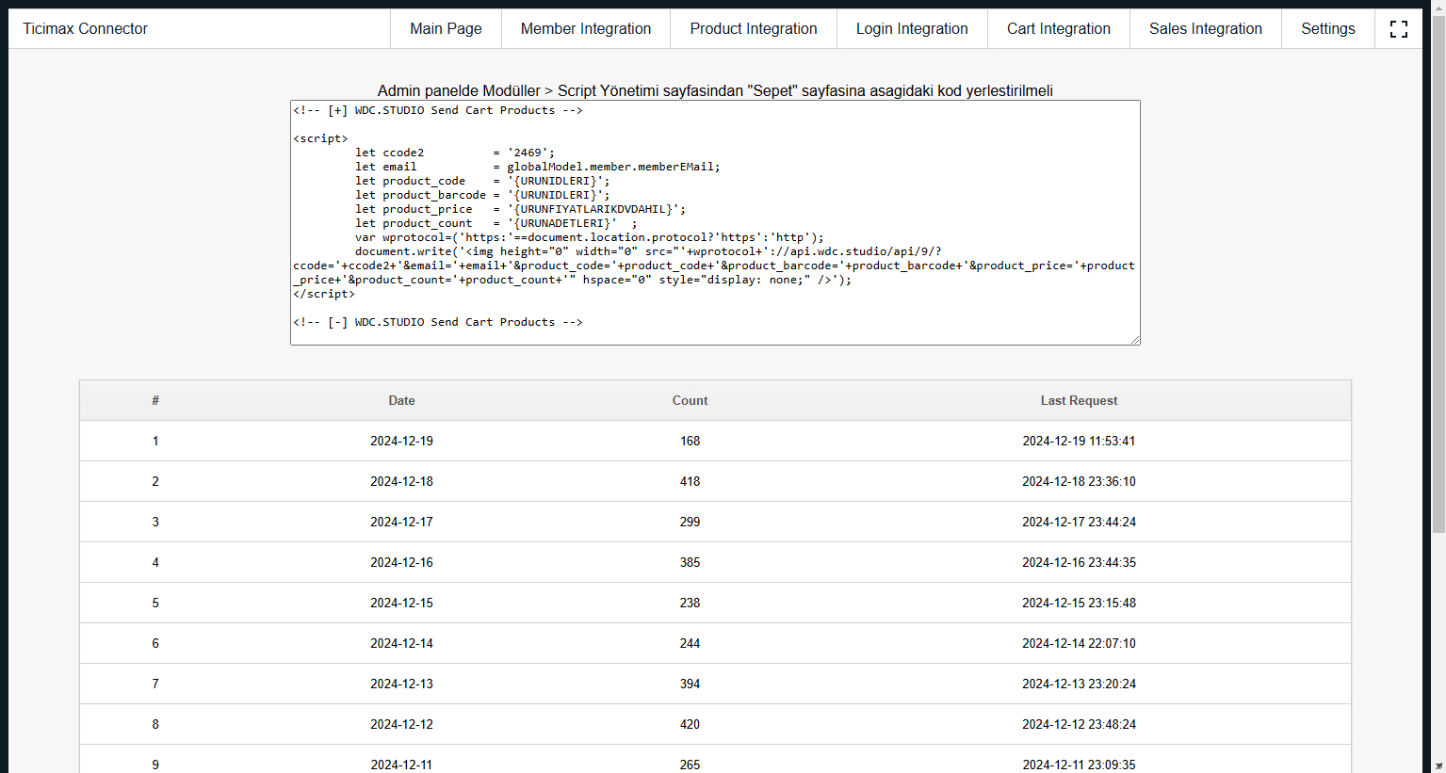The width and height of the screenshot is (1446, 773).
Task: Click count value 418
Action: click(691, 481)
